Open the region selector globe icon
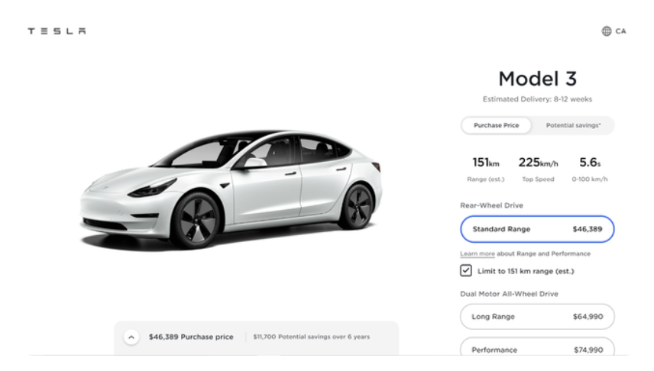The height and width of the screenshot is (371, 654). 607,31
